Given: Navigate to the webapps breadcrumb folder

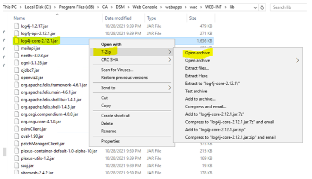Looking at the screenshot, I should (173, 7).
